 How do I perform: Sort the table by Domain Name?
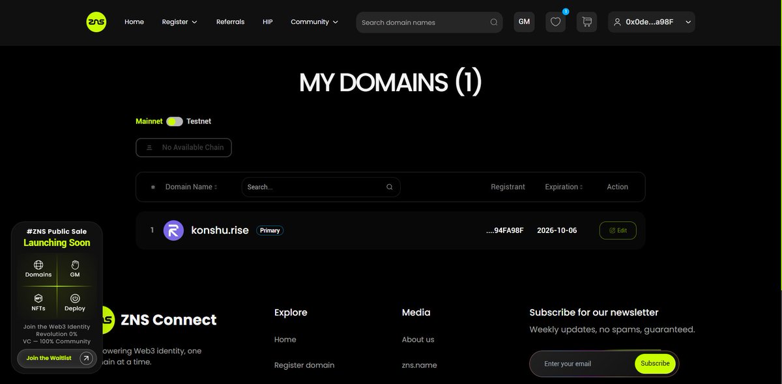191,187
